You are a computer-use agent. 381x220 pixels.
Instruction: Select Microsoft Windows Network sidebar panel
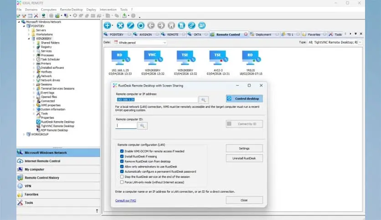pyautogui.click(x=58, y=153)
